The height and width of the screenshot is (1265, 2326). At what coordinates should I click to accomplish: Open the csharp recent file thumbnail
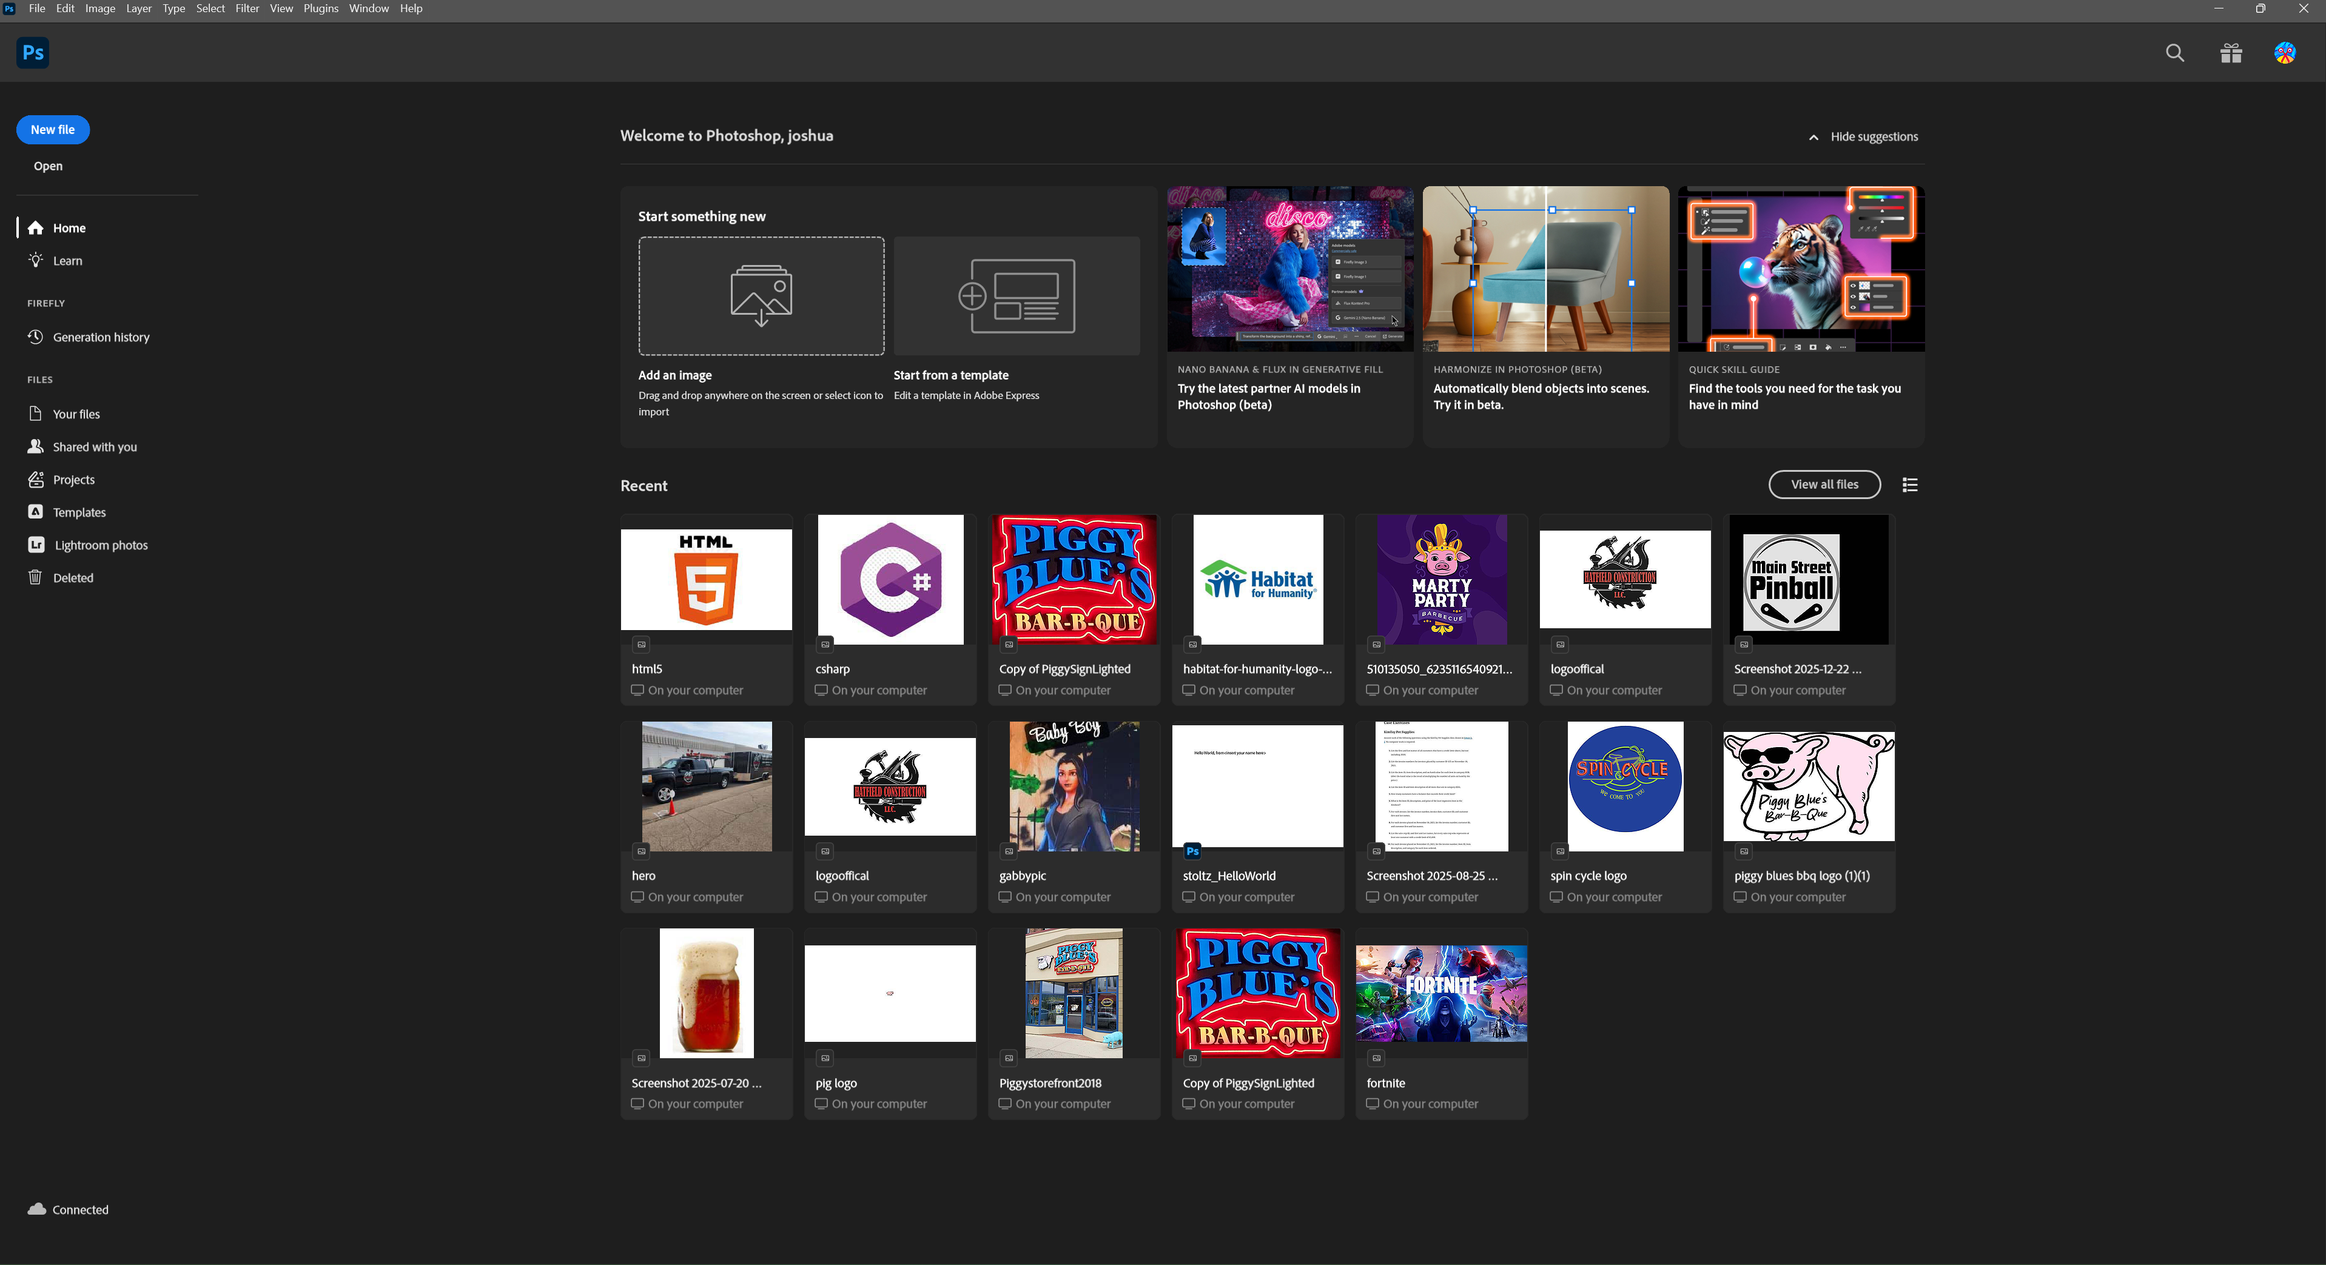click(890, 580)
